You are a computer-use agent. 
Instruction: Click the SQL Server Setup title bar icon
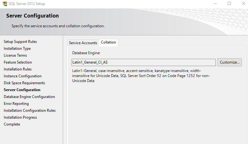[4, 4]
